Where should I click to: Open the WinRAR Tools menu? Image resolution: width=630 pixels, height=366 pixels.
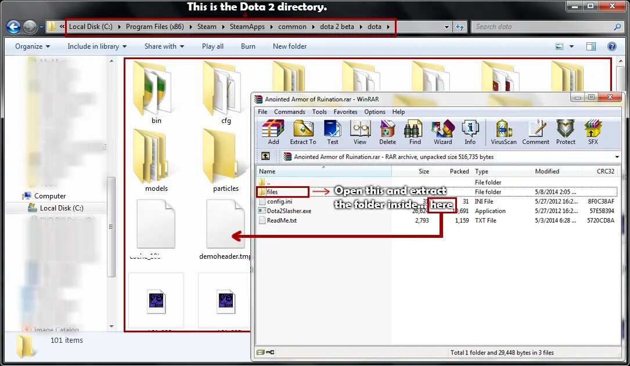319,112
